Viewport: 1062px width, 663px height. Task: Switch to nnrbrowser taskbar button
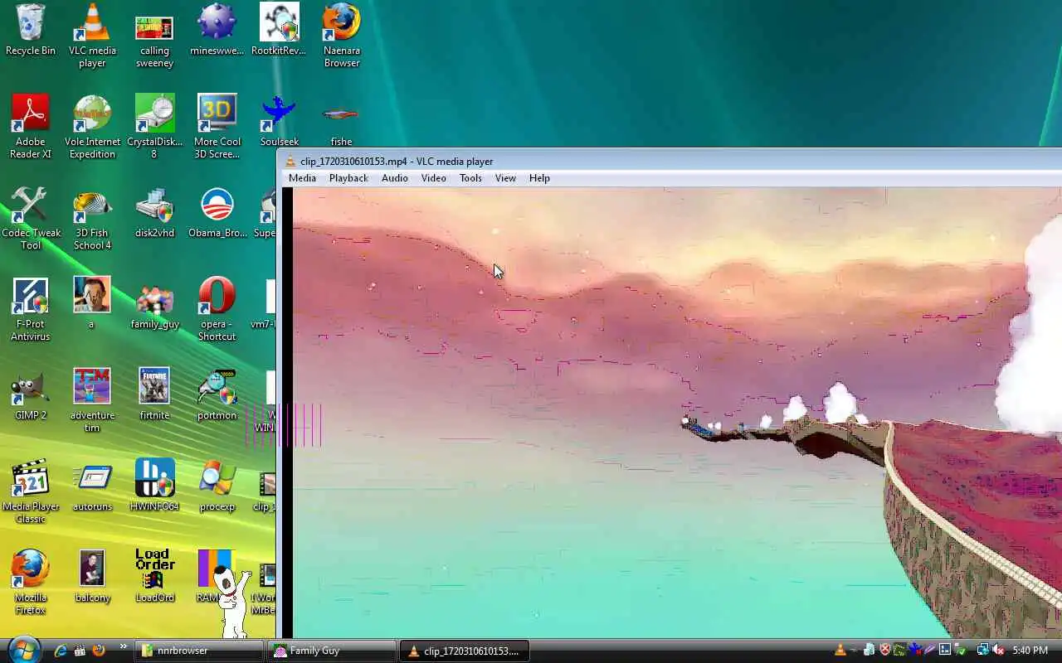(x=199, y=651)
